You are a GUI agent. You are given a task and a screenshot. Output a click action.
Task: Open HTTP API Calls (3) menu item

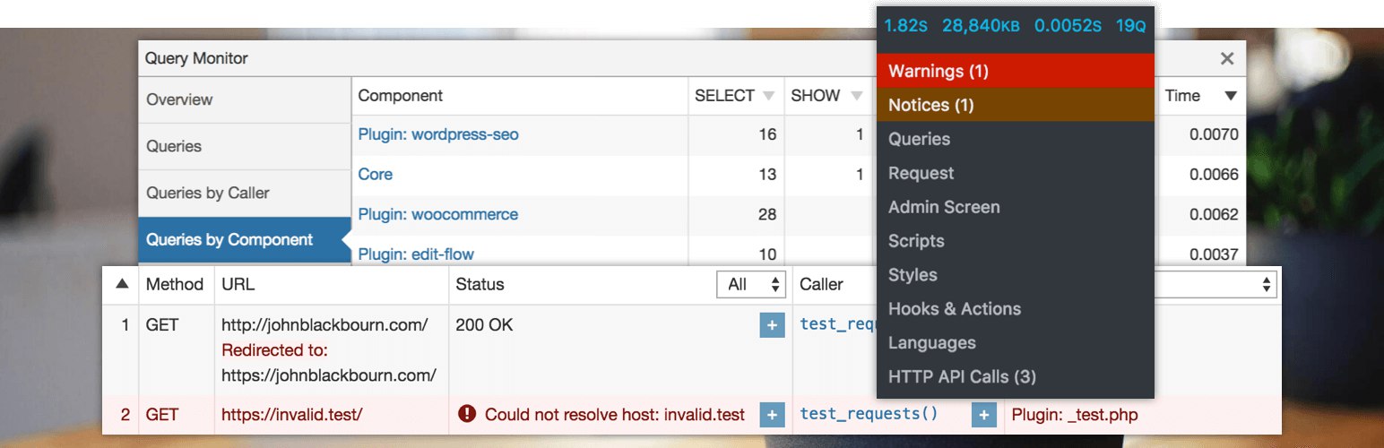click(1015, 377)
